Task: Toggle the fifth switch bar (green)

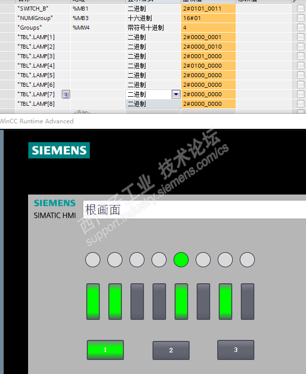Action: coord(182,301)
